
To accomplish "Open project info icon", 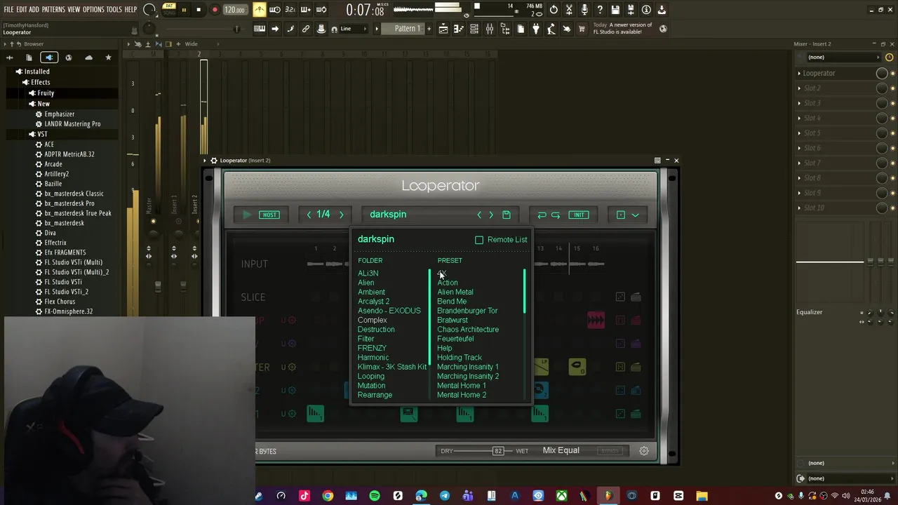I will tap(646, 10).
